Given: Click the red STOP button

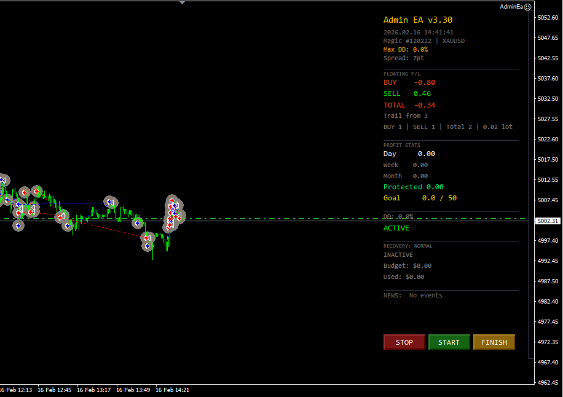Looking at the screenshot, I should pyautogui.click(x=404, y=342).
